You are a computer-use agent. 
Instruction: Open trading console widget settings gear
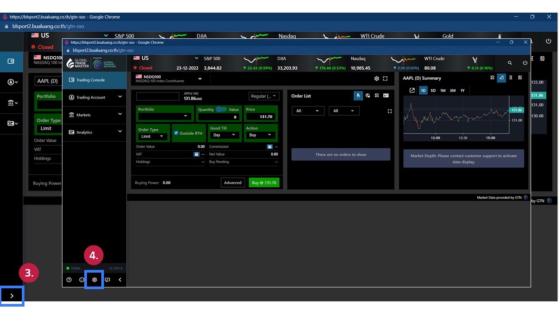(x=377, y=78)
